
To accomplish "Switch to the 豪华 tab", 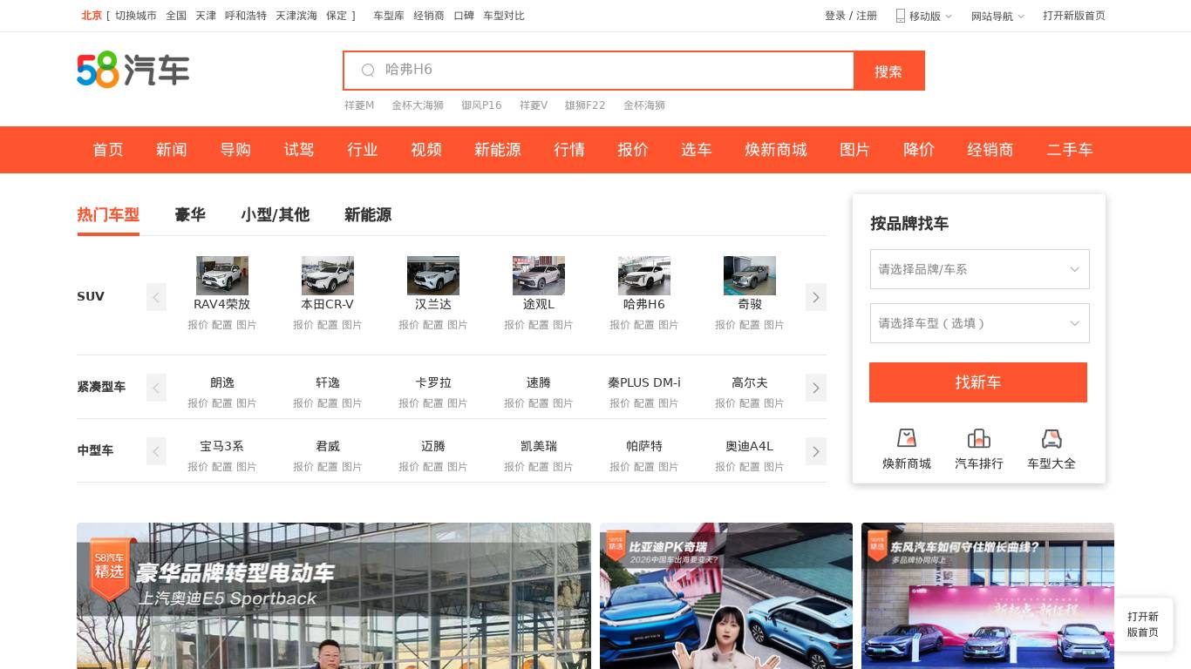I will click(190, 215).
